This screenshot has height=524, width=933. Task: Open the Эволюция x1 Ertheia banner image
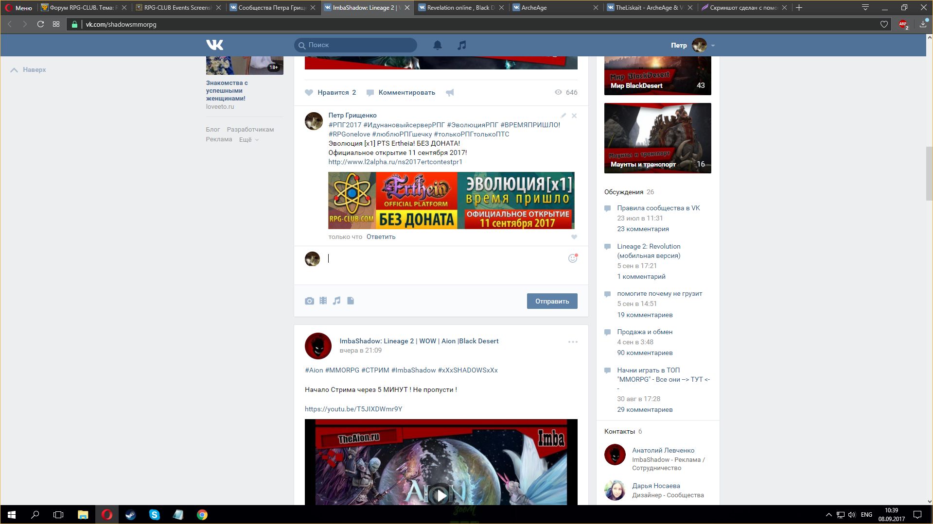451,200
